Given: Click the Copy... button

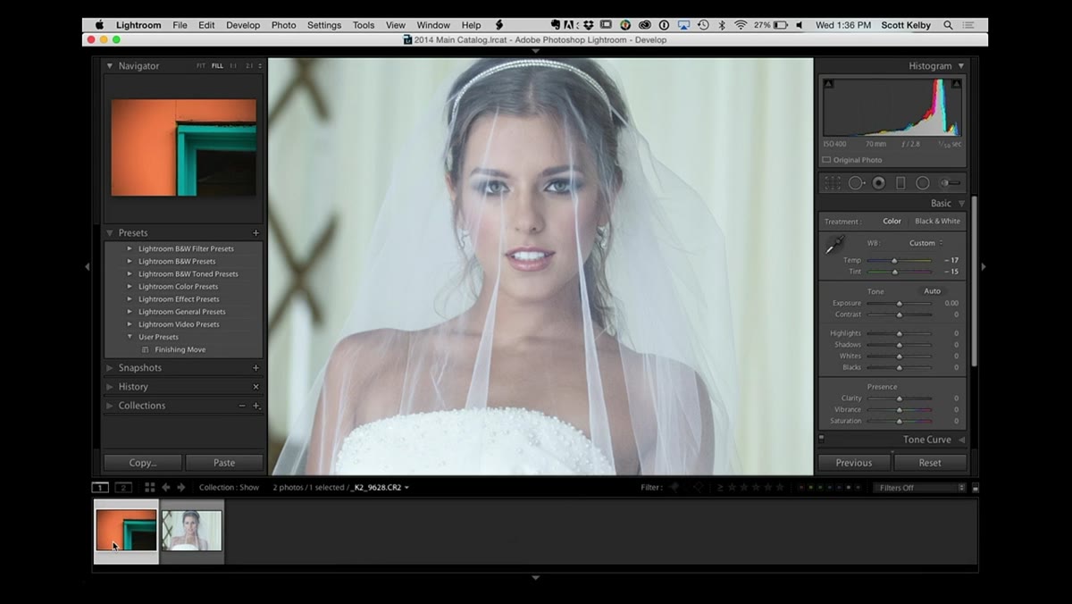Looking at the screenshot, I should (143, 463).
